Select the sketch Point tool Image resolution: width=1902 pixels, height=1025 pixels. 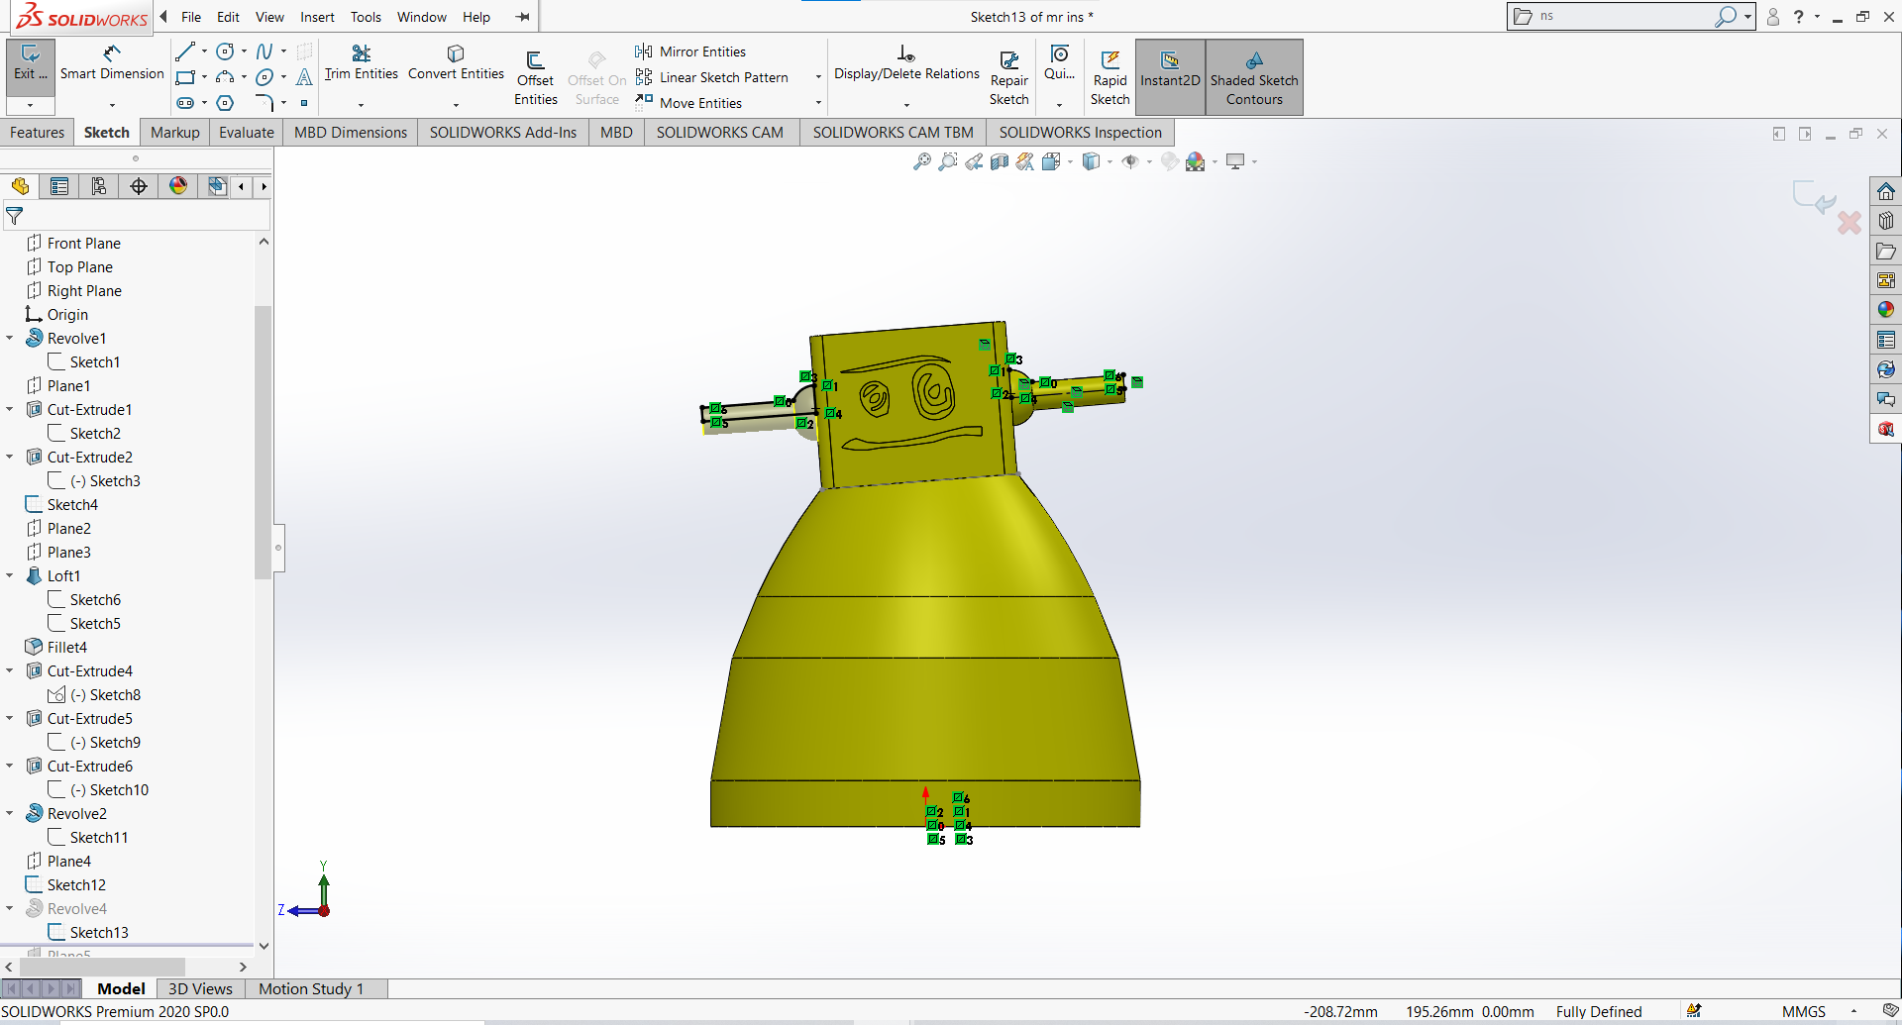(304, 103)
